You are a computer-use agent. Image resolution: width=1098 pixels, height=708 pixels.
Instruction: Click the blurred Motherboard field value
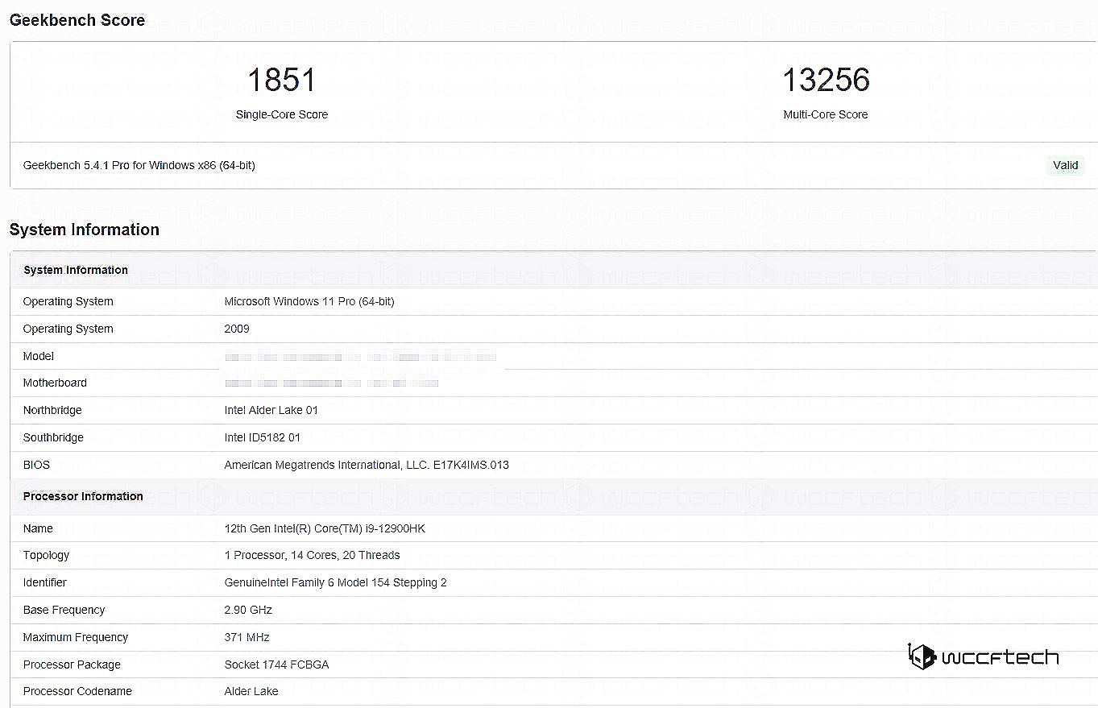point(330,383)
